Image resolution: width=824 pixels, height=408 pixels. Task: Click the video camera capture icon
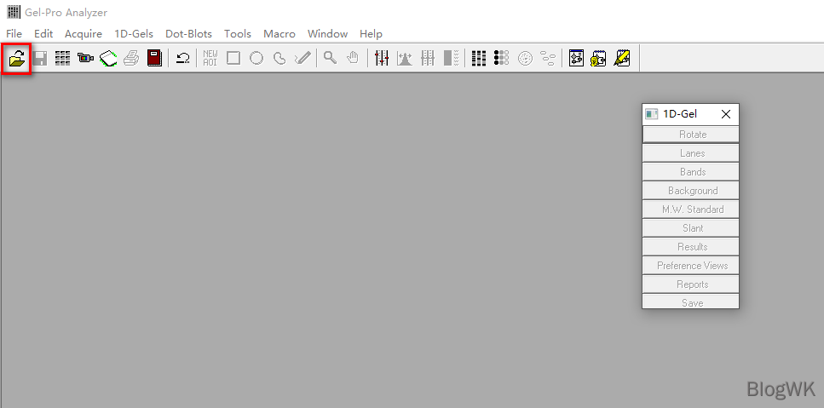(x=85, y=58)
